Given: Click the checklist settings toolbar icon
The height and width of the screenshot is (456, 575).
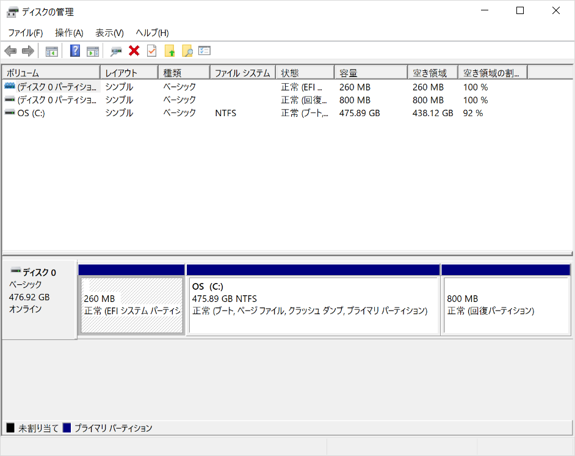Looking at the screenshot, I should (x=204, y=50).
